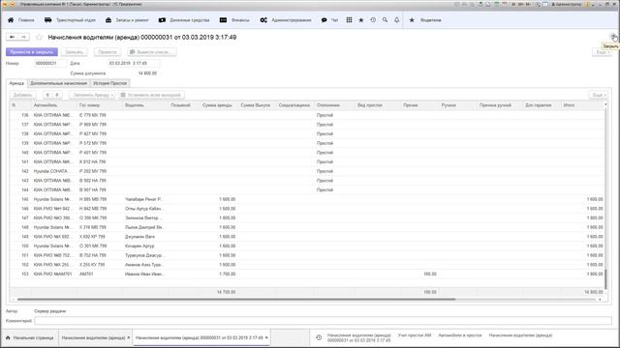Switch to the Аренда tab

16,83
